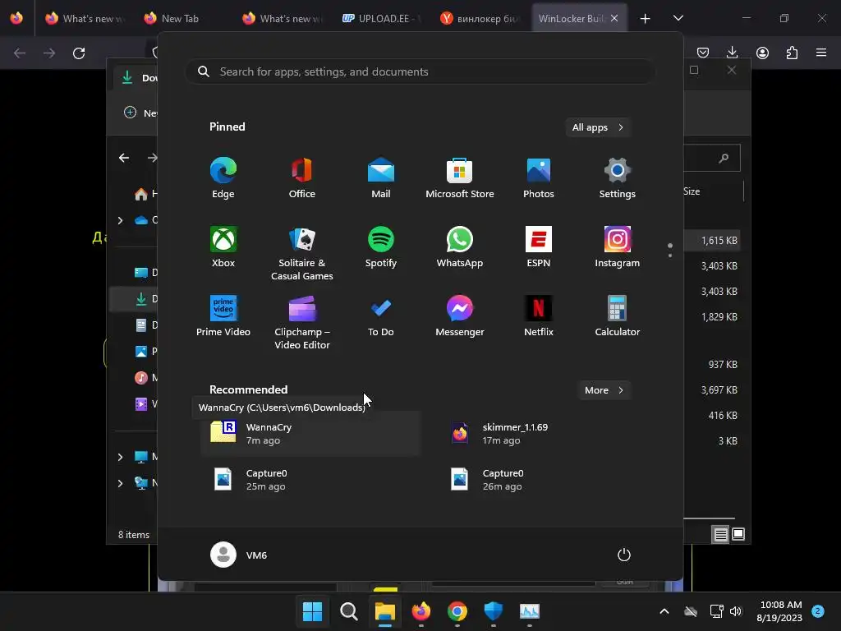The height and width of the screenshot is (631, 841).
Task: Launch Clipchamp Video Editor
Action: (x=302, y=322)
